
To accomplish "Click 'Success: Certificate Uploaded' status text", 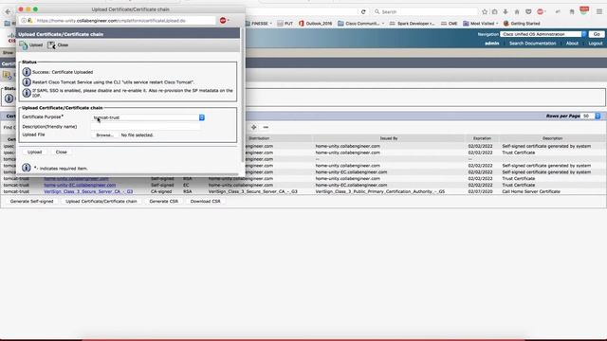I will point(63,72).
